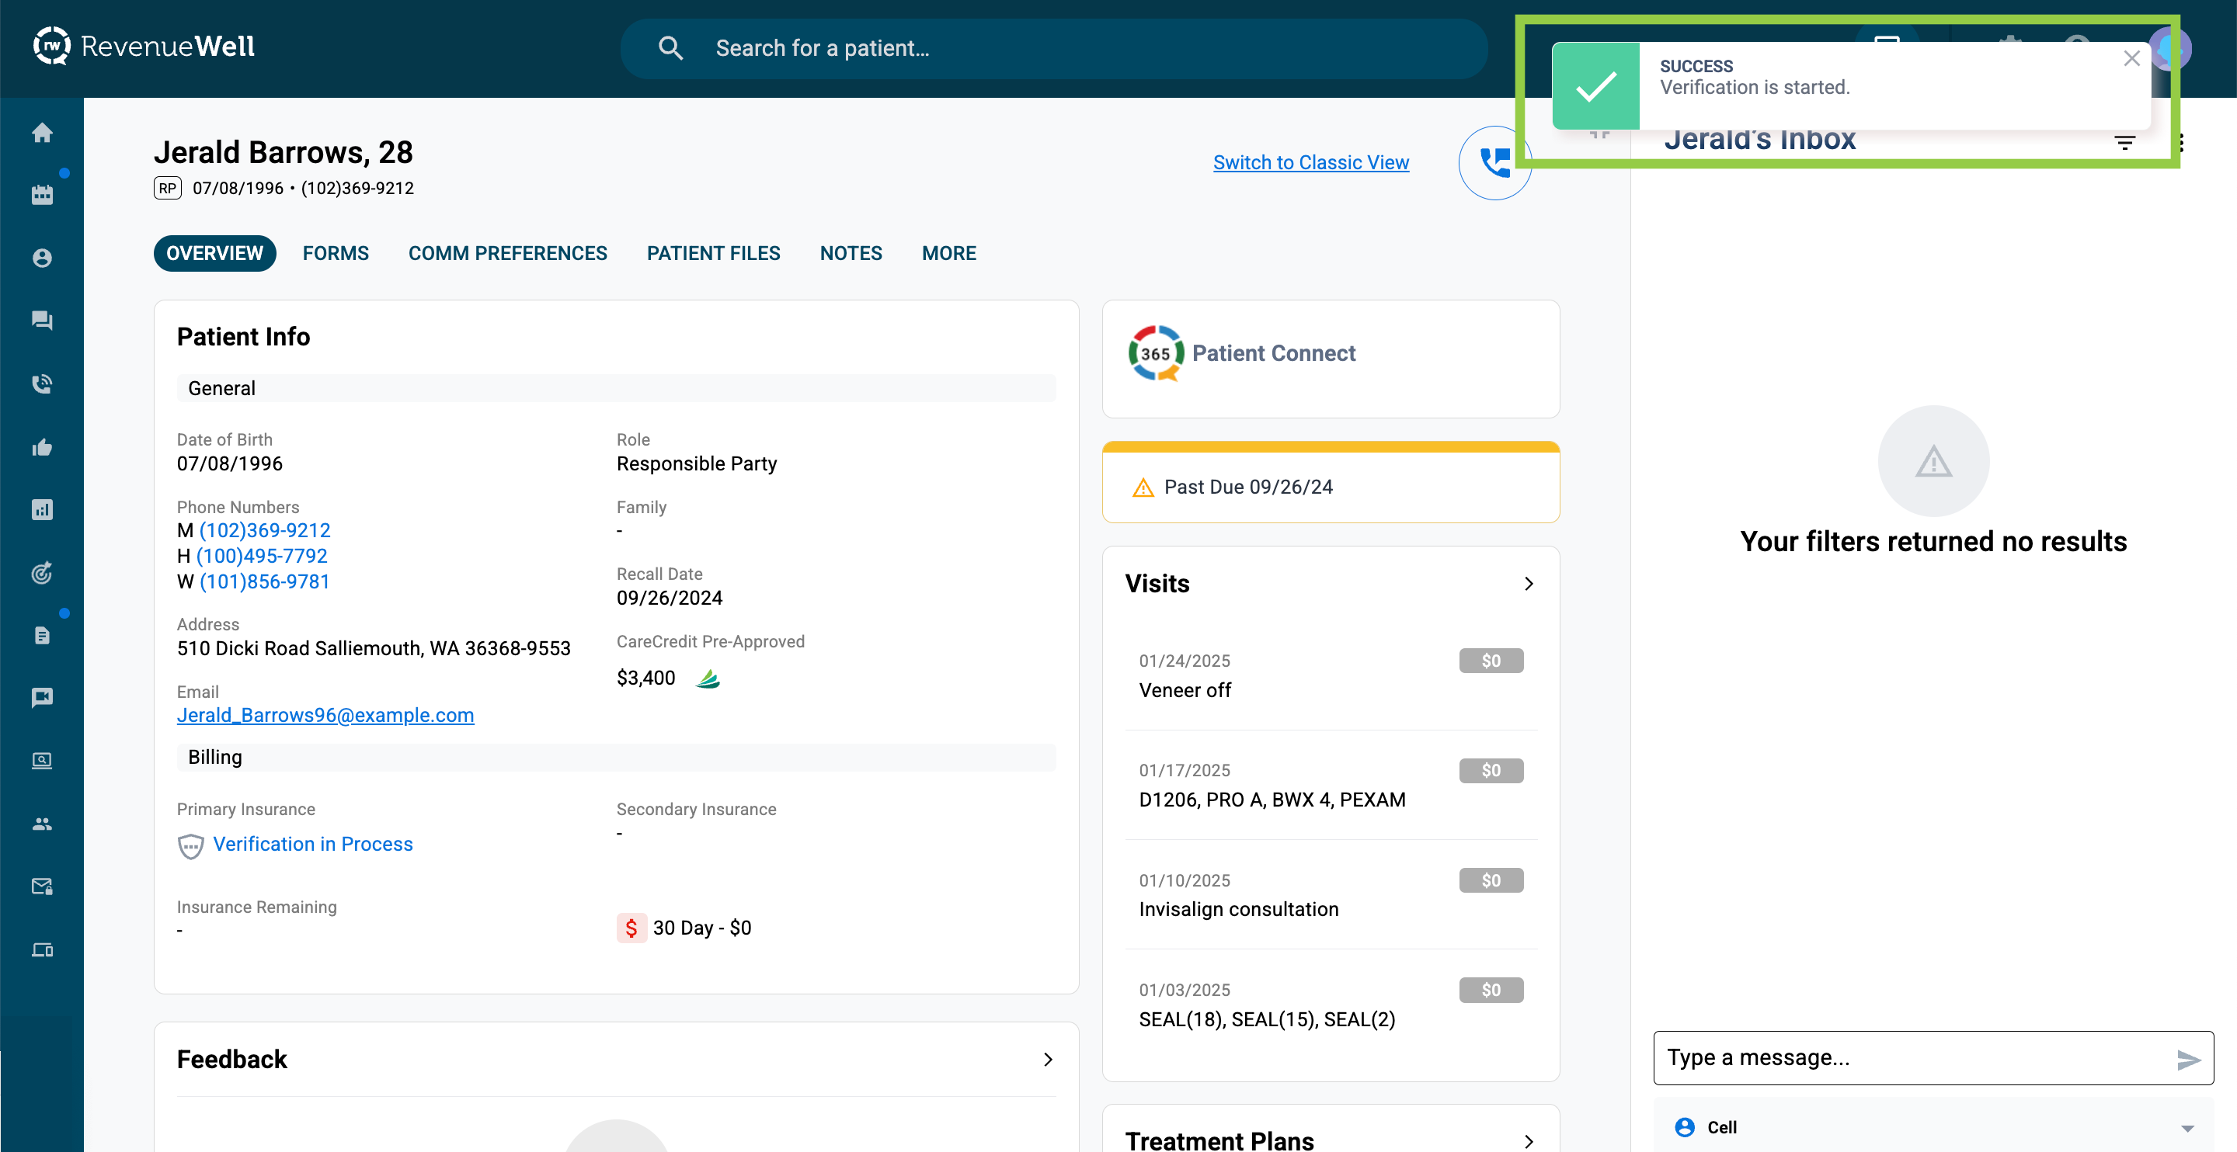
Task: Click the 30 Day - $0 balance text
Action: (x=701, y=928)
